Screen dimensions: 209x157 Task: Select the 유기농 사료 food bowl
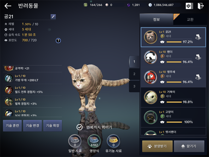(x=114, y=141)
